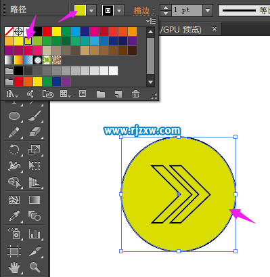Select the Ellipse tool
The width and height of the screenshot is (270, 277).
14,116
